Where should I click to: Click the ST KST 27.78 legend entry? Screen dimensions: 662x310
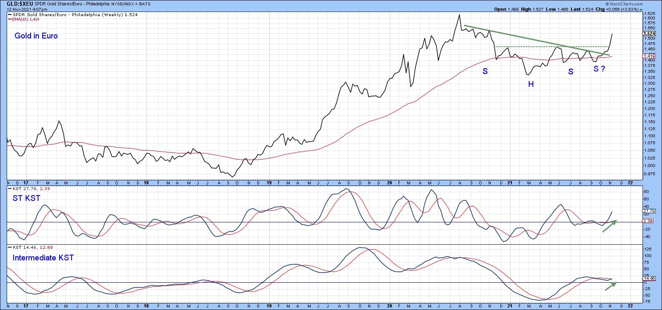click(27, 188)
